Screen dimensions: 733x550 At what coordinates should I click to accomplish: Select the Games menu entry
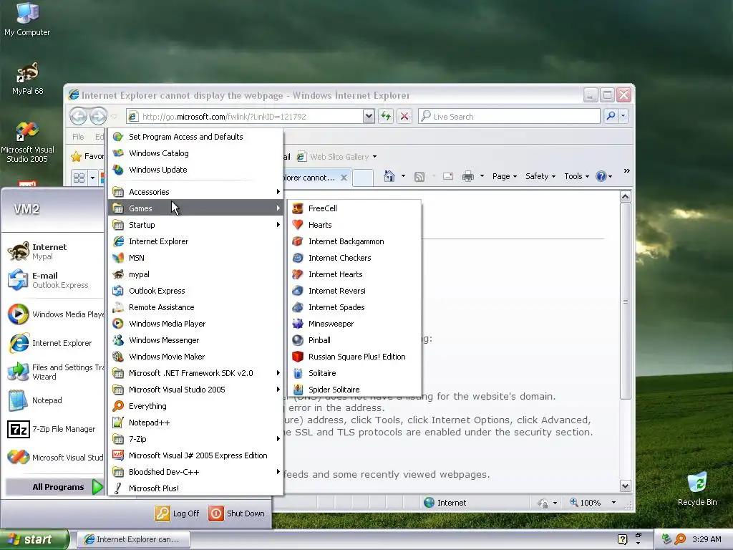(195, 208)
